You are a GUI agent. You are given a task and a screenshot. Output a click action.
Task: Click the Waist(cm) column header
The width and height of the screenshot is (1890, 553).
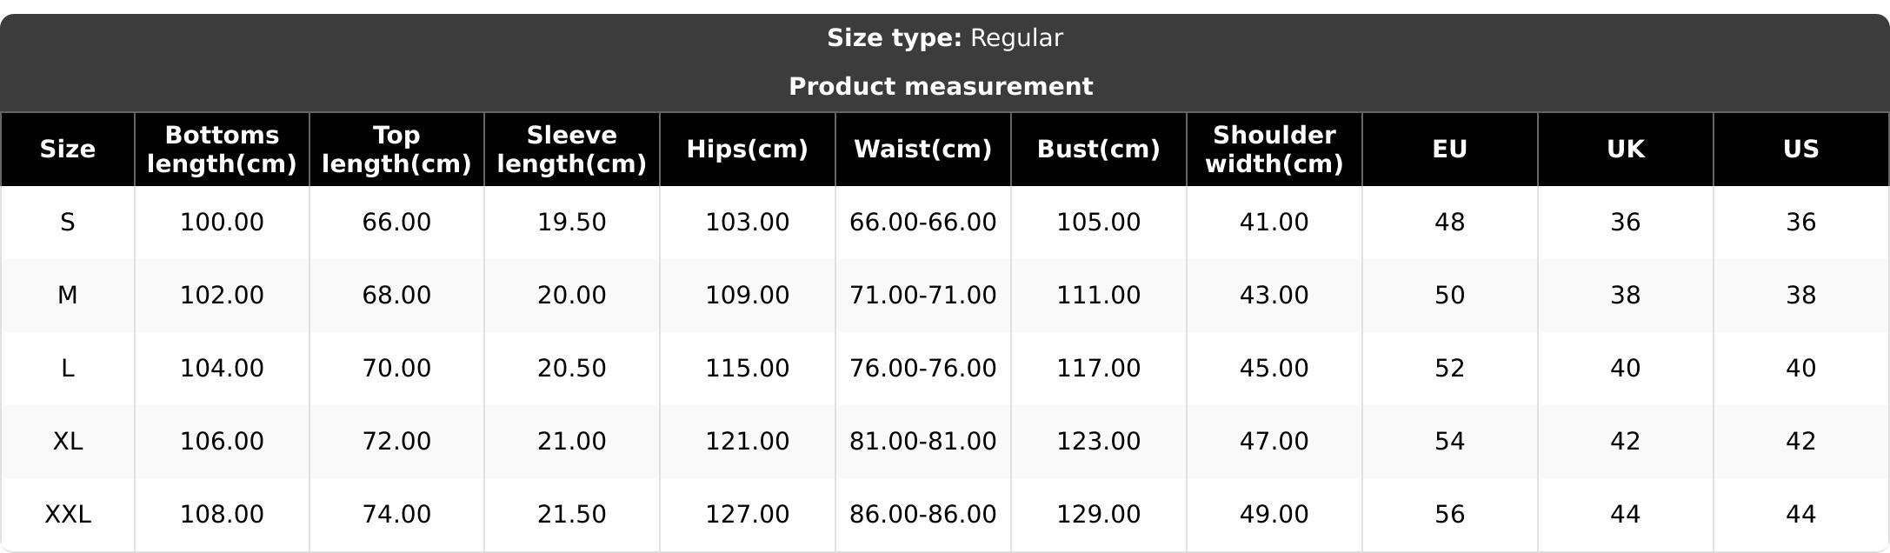[x=922, y=150]
